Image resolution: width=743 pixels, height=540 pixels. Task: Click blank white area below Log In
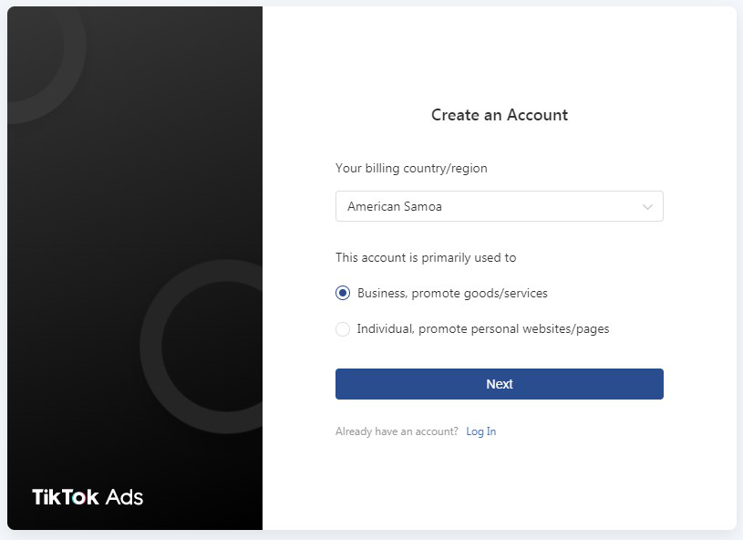(x=500, y=483)
